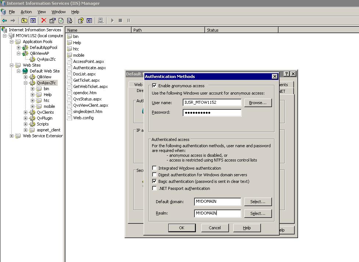Uncheck Basic authentication checkbox
The width and height of the screenshot is (359, 262).
point(154,181)
